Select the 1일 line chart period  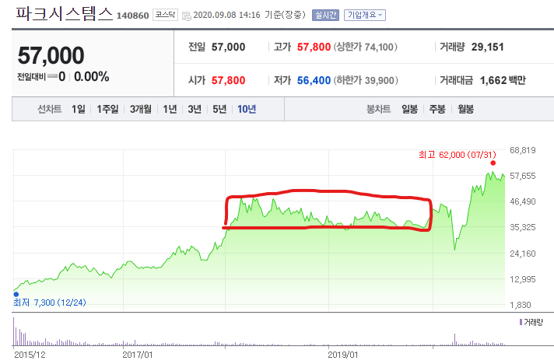tap(79, 109)
